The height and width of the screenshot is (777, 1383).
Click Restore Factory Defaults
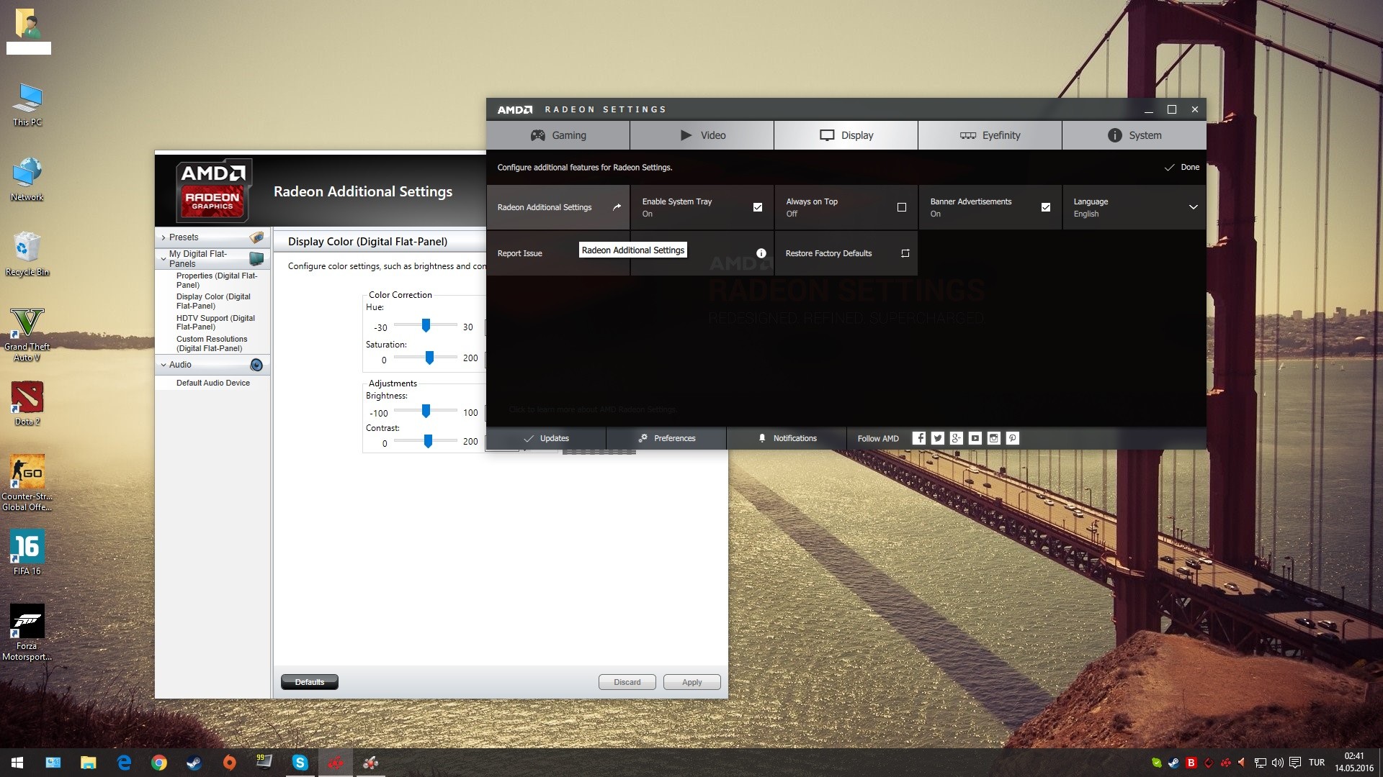coord(846,253)
